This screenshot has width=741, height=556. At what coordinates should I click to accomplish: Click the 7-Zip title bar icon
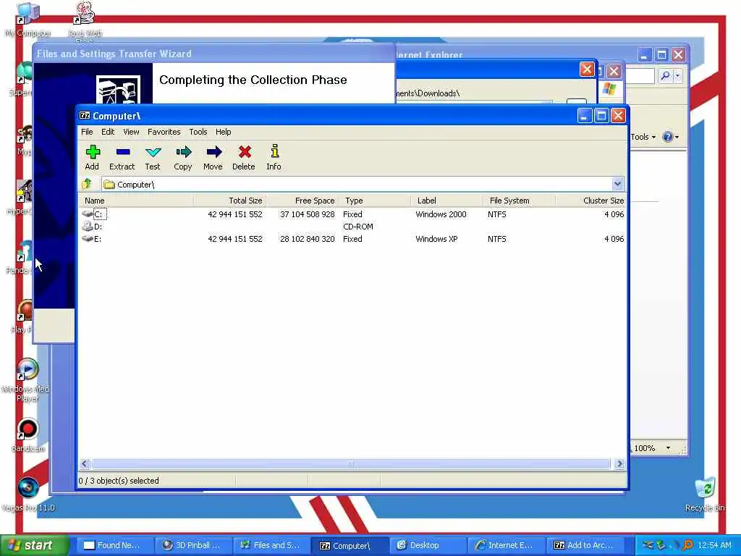[x=85, y=115]
